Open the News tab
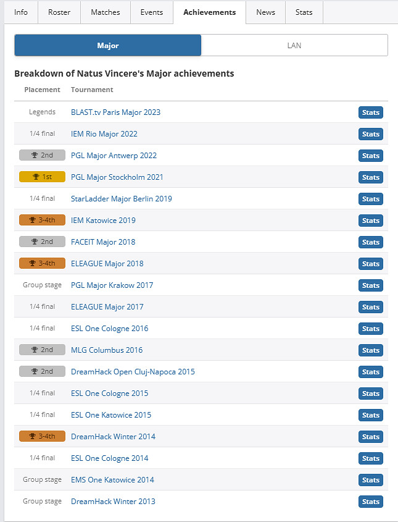This screenshot has height=522, width=398. click(265, 12)
